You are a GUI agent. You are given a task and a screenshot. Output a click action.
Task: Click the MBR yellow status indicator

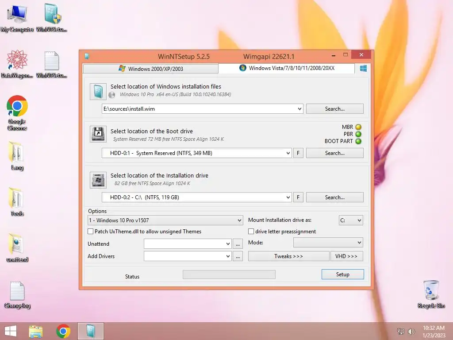tap(358, 127)
